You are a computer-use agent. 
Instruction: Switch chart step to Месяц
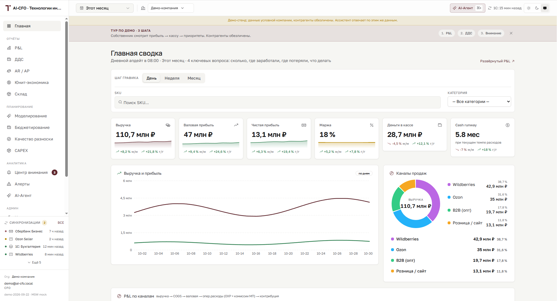pyautogui.click(x=194, y=78)
